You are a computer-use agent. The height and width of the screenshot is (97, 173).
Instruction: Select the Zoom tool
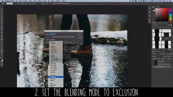(x=2, y=53)
